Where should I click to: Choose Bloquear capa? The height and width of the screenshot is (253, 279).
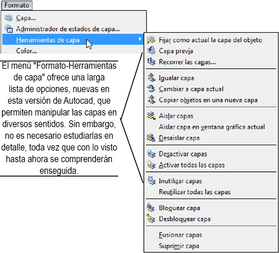(179, 208)
